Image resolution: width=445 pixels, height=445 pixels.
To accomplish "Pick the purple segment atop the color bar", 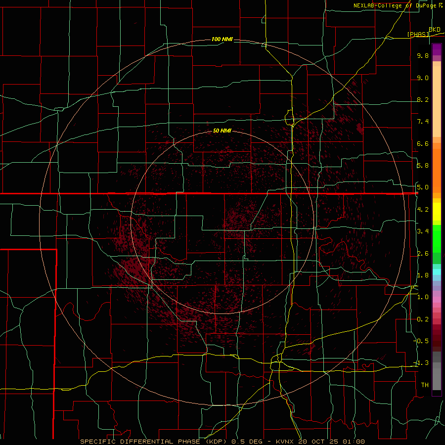I will point(437,50).
